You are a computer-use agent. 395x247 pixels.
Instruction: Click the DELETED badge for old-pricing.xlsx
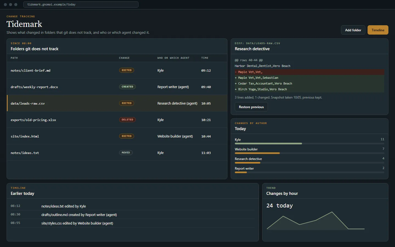[127, 120]
